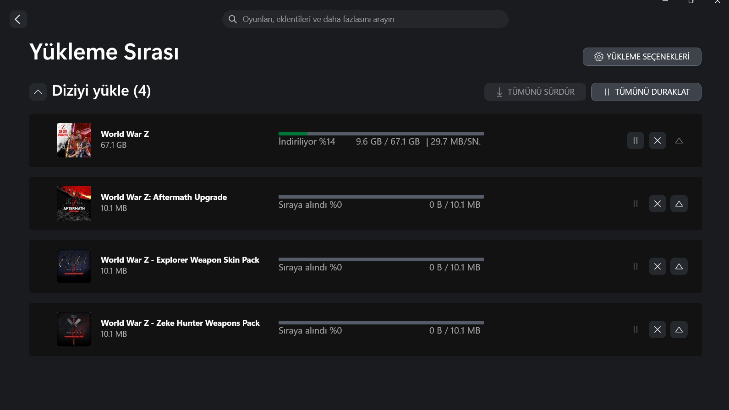Remove Aftermath Upgrade from the queue
This screenshot has height=410, width=729.
point(658,204)
